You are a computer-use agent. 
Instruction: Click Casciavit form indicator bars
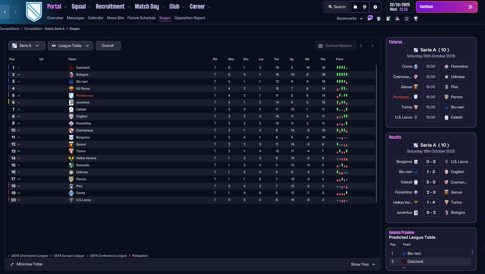[x=342, y=68]
